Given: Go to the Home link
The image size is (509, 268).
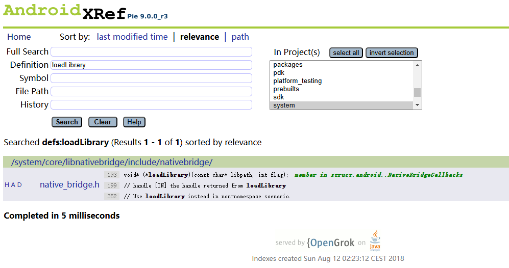Looking at the screenshot, I should [x=19, y=37].
